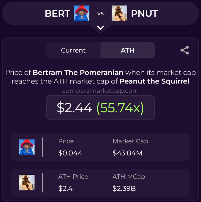
Task: Click the comparemarketcap.com link
Action: [100, 91]
